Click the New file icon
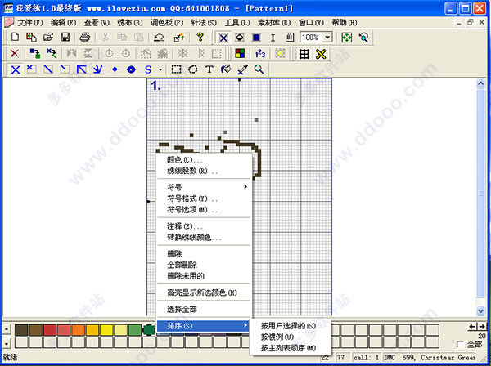This screenshot has width=491, height=366. [15, 38]
